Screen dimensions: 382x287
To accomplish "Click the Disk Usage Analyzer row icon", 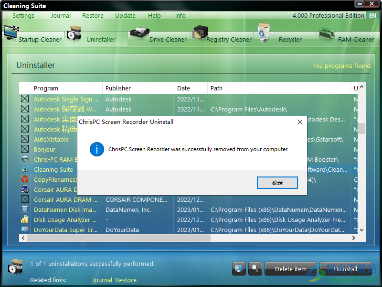I will tap(25, 220).
